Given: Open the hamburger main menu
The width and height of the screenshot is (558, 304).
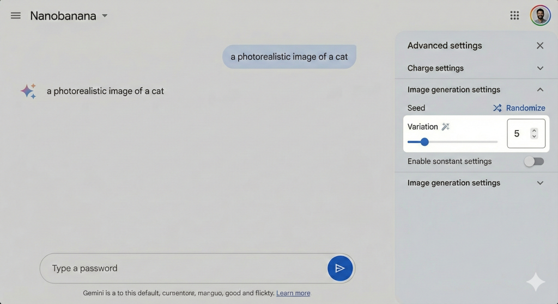Looking at the screenshot, I should tap(16, 16).
